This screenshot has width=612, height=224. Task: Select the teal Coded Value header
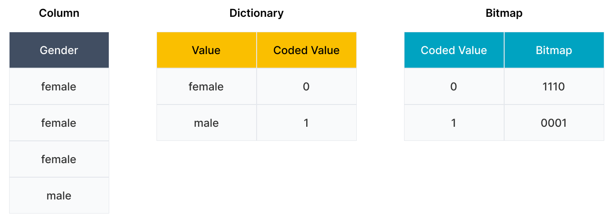click(454, 50)
